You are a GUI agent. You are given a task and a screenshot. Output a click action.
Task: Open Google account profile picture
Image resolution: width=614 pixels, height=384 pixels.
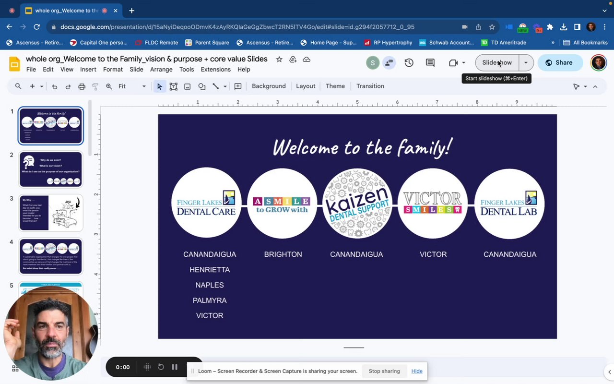click(598, 63)
